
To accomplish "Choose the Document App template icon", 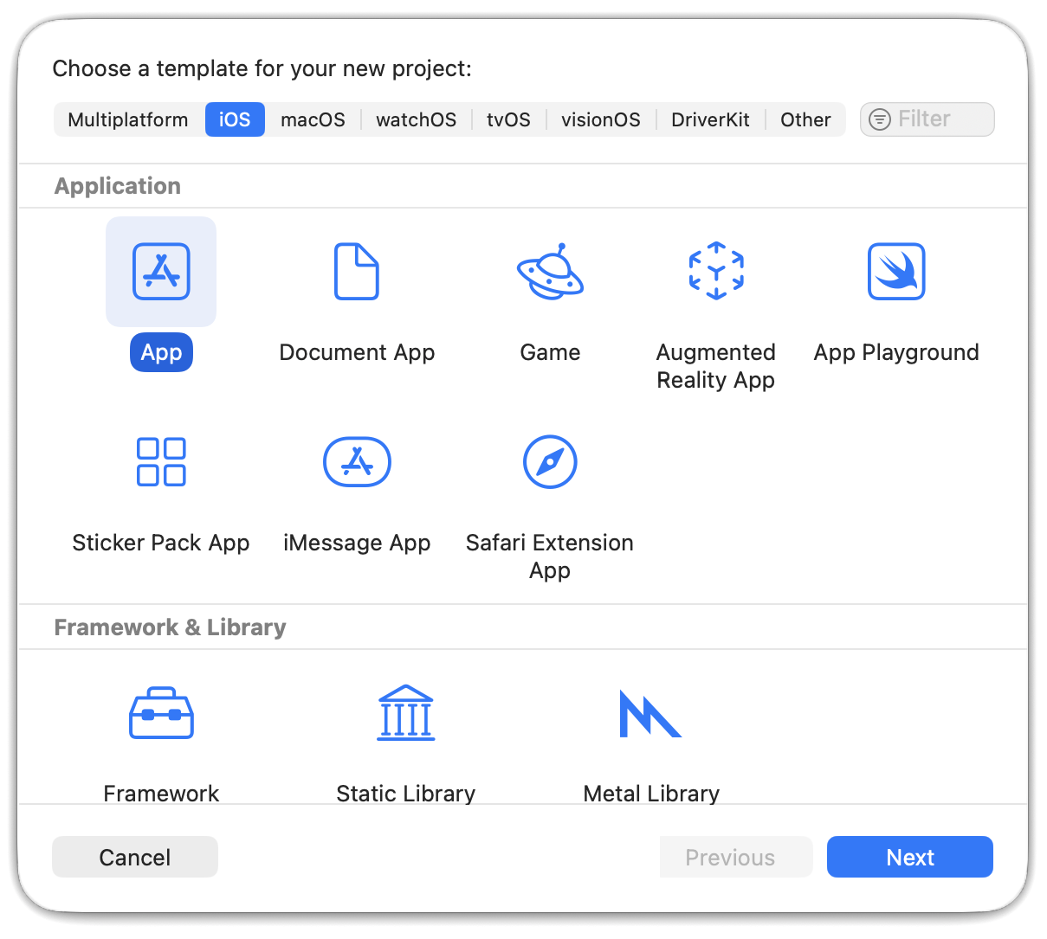I will pyautogui.click(x=356, y=272).
